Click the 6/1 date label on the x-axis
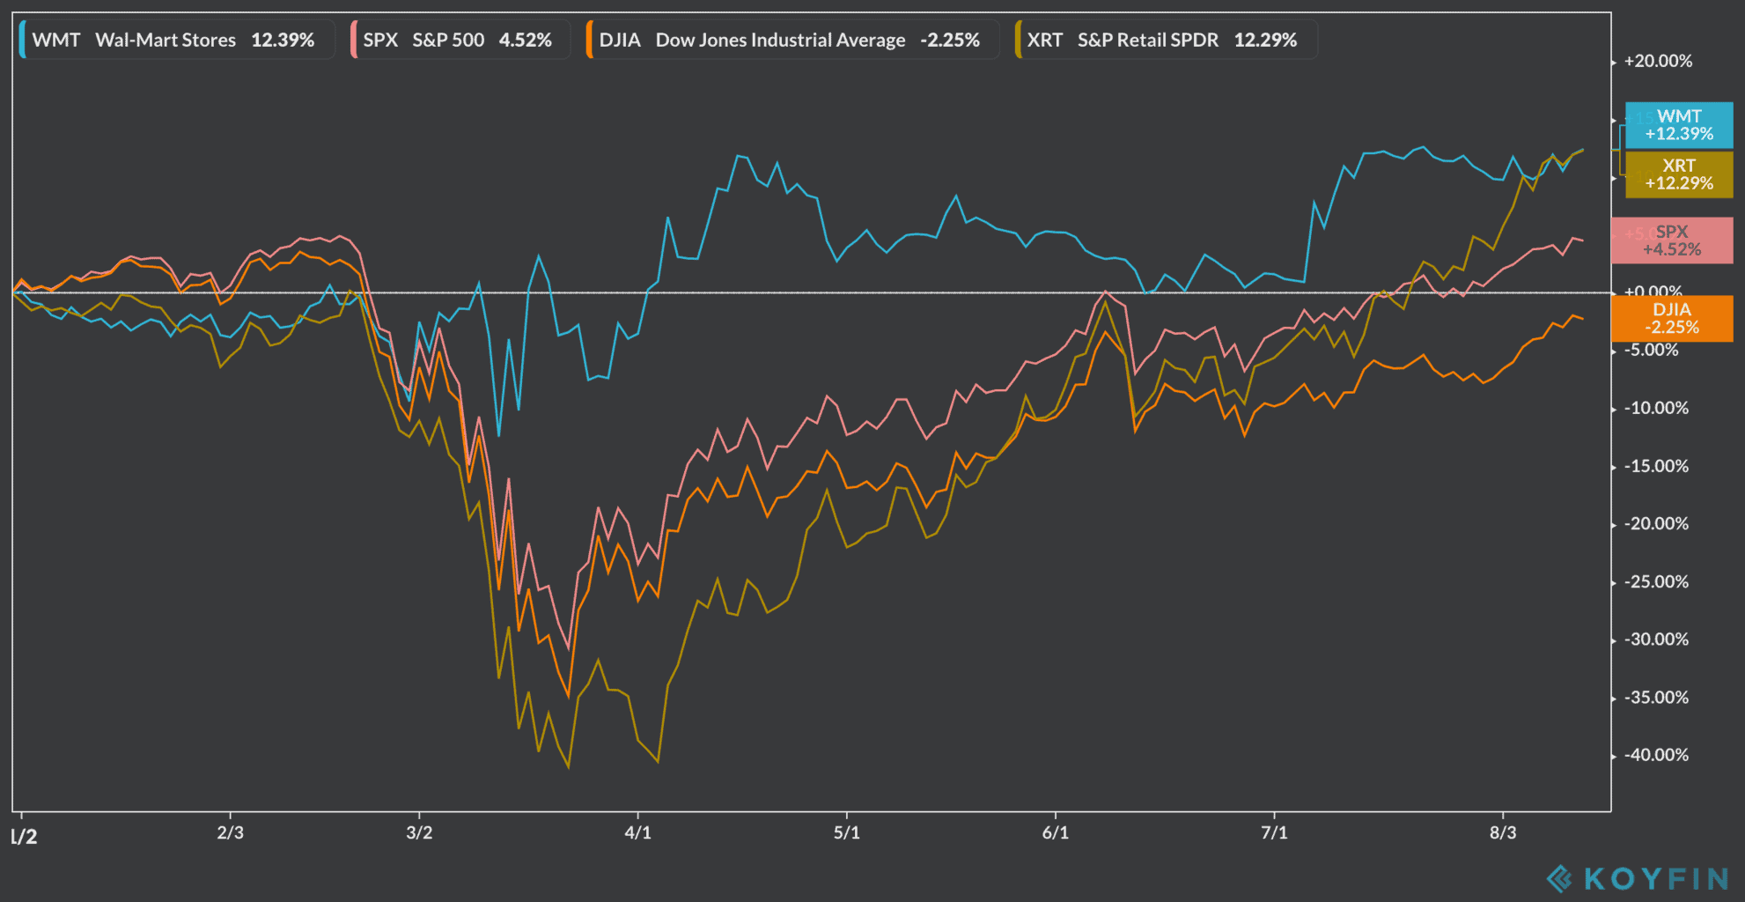Image resolution: width=1745 pixels, height=902 pixels. (x=1056, y=832)
